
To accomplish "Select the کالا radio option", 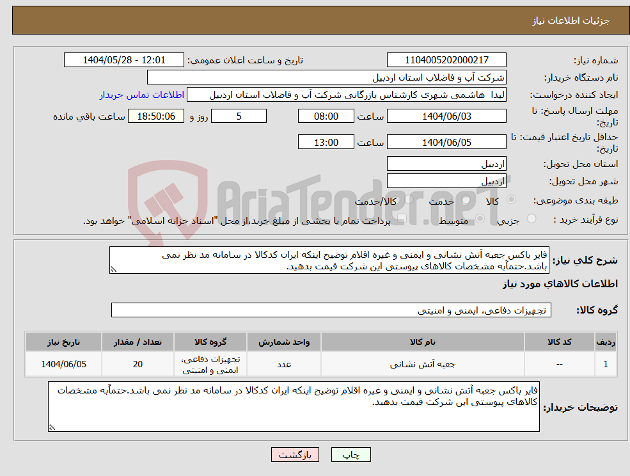I will (x=511, y=200).
